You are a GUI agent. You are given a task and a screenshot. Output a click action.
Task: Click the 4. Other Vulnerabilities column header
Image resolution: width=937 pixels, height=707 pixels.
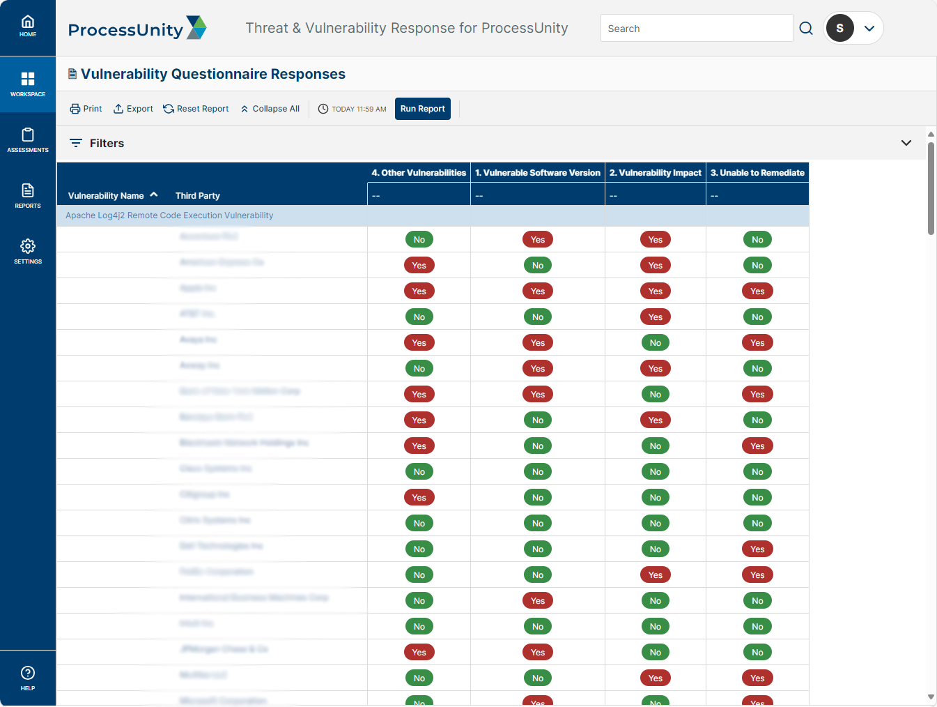[419, 173]
